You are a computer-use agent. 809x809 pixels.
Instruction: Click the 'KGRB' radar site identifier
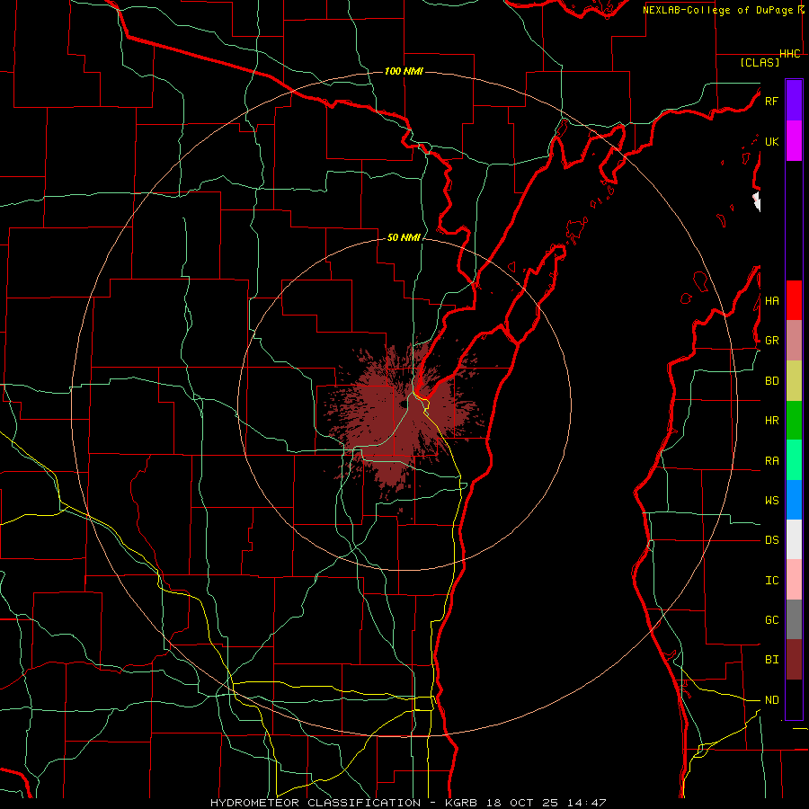[463, 803]
